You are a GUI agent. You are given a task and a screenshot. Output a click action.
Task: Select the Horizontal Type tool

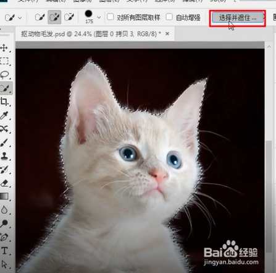pyautogui.click(x=4, y=251)
